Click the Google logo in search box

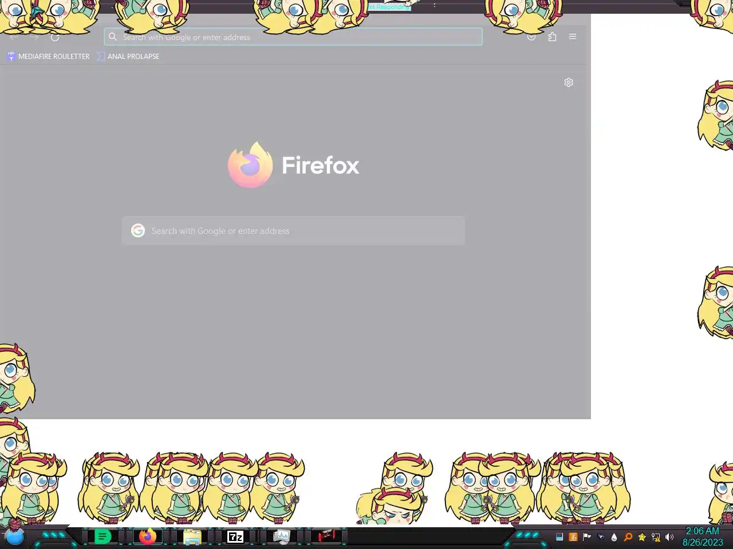[x=138, y=230]
